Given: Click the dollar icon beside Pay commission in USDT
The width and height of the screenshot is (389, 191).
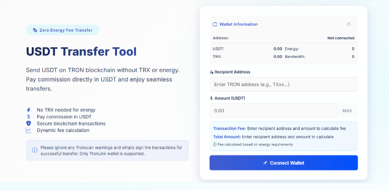Looking at the screenshot, I should click(29, 117).
